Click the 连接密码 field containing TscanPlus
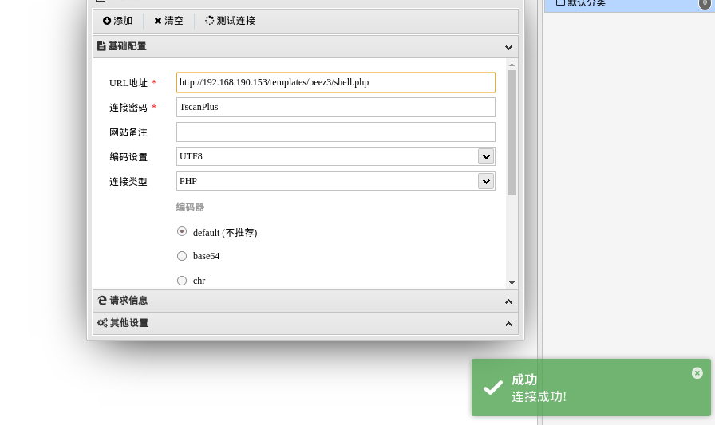 point(335,107)
